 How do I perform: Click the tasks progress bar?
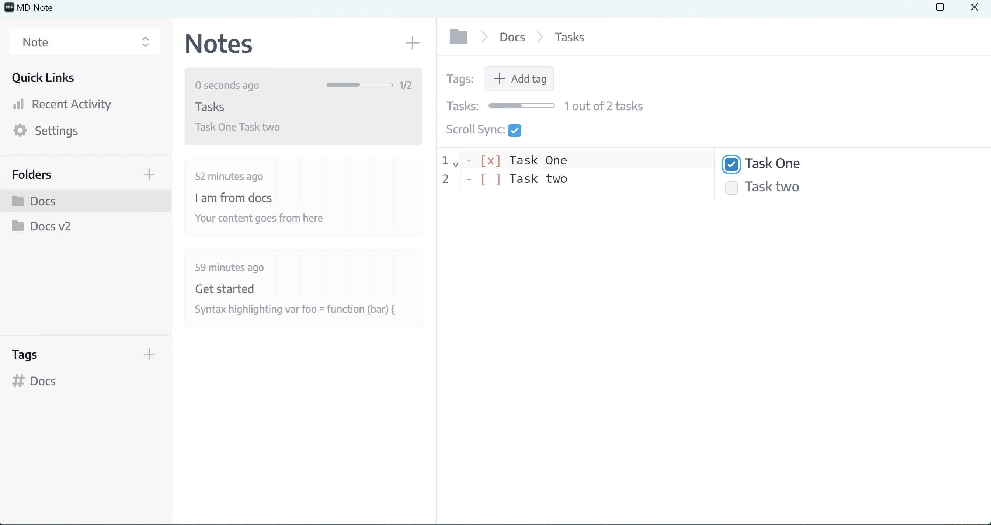[522, 105]
